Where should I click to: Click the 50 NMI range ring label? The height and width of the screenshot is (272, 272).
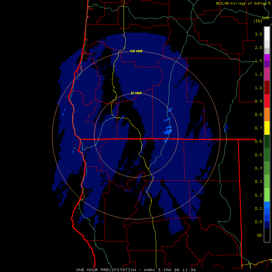tap(136, 93)
